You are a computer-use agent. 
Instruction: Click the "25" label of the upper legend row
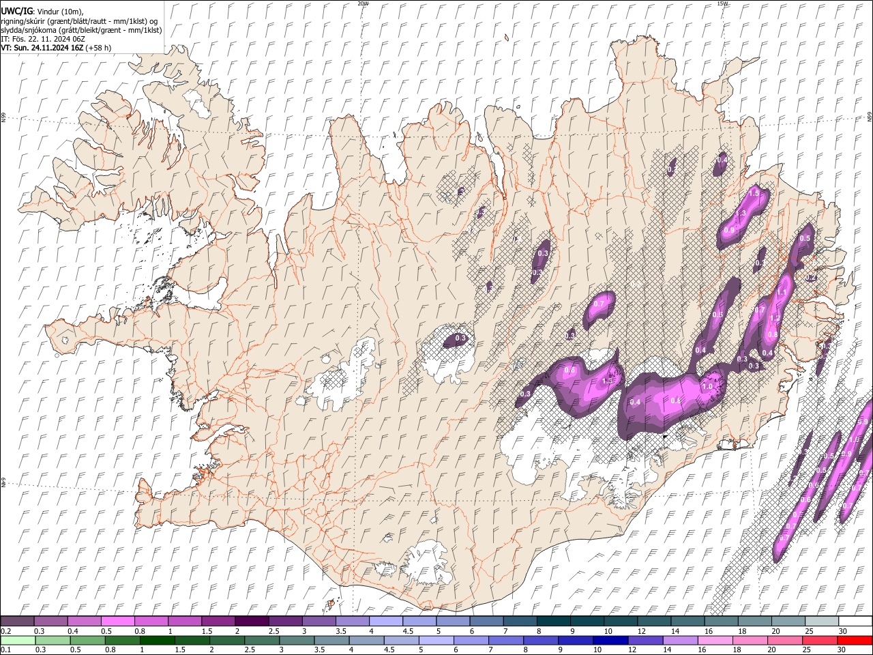[810, 631]
